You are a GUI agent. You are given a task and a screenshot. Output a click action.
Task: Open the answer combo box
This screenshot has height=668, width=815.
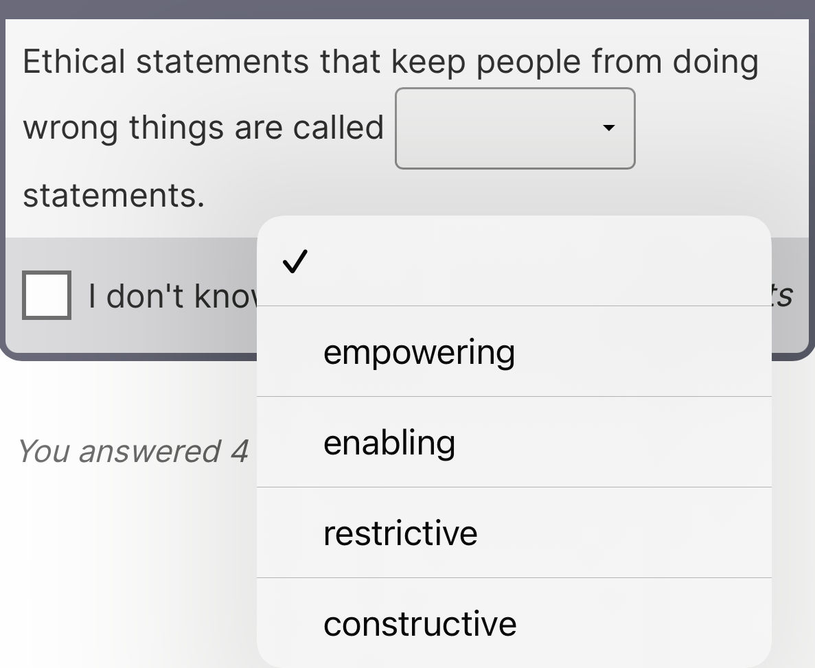(514, 128)
